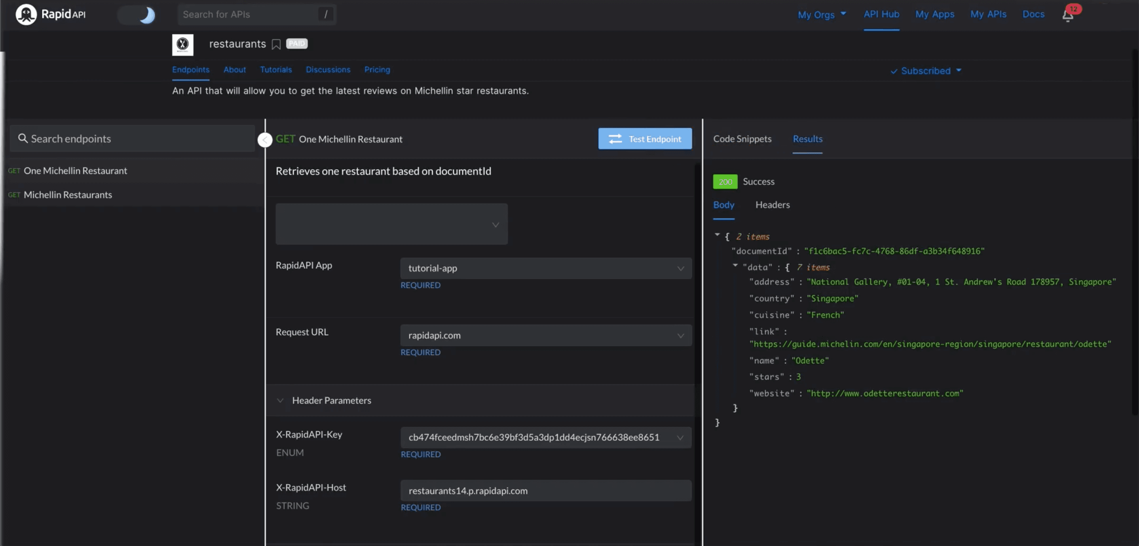Image resolution: width=1139 pixels, height=546 pixels.
Task: Open My APIs in the top navigation
Action: point(988,14)
